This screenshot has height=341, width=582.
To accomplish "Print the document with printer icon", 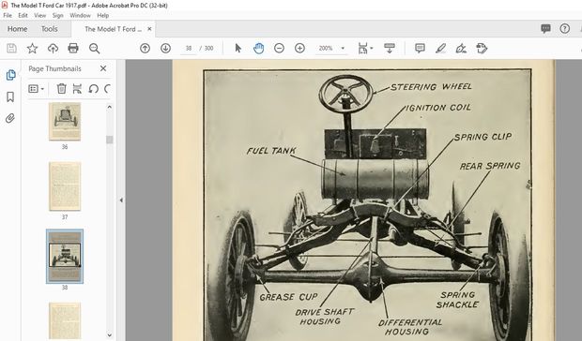I will click(73, 48).
